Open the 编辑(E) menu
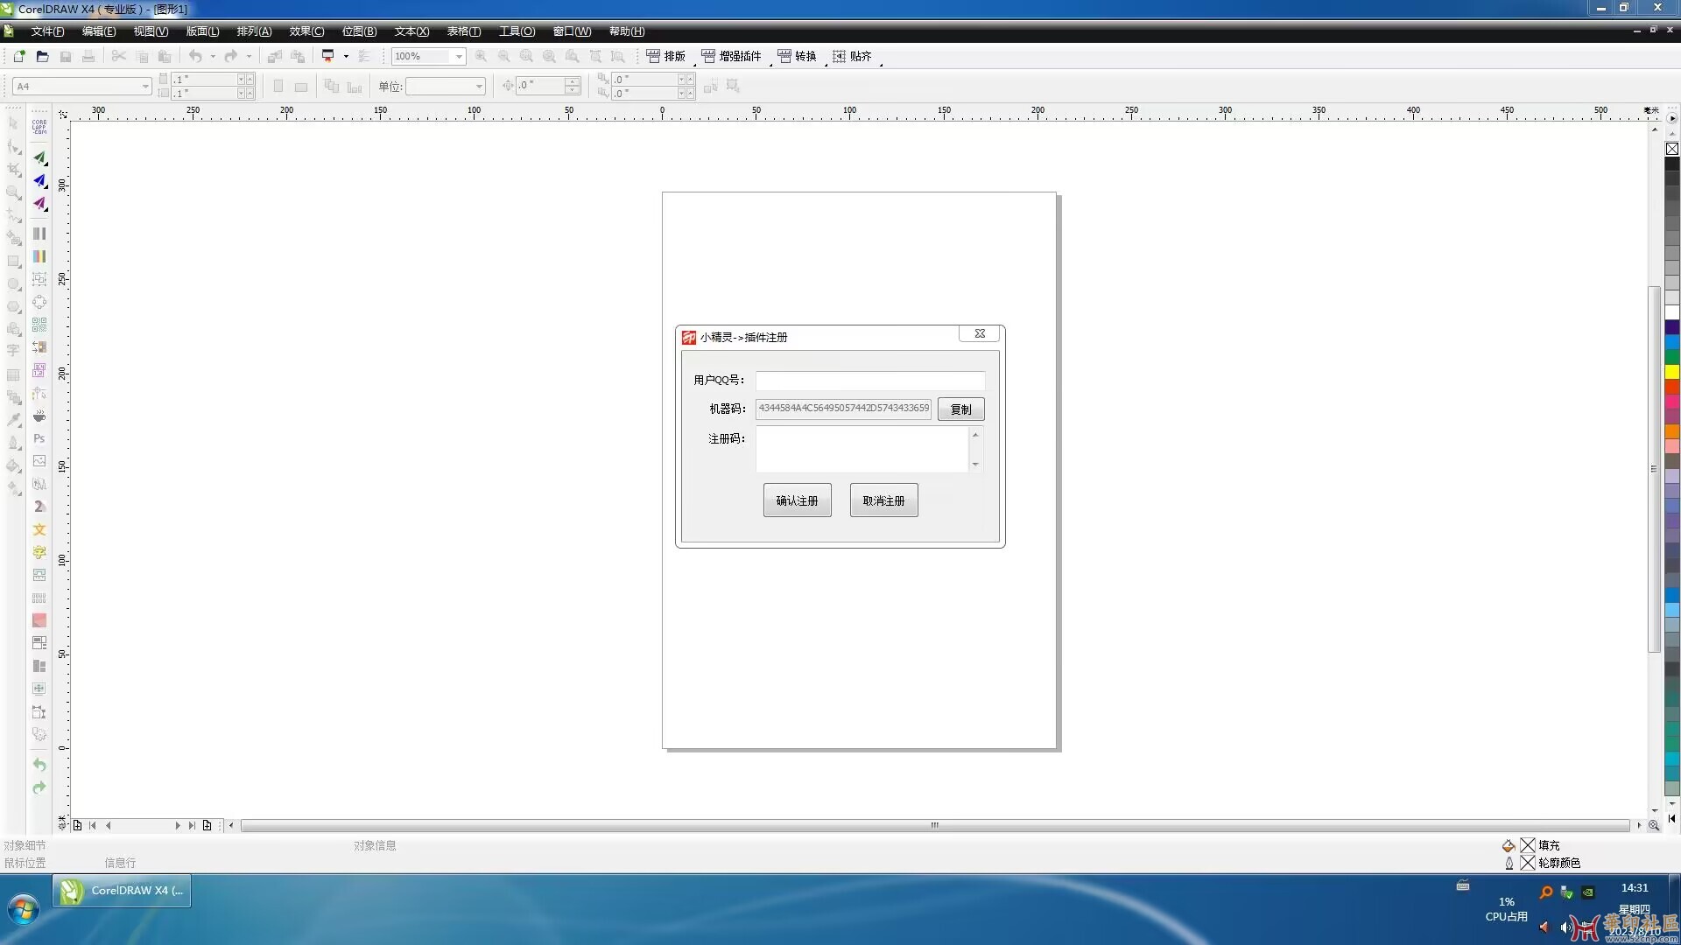Image resolution: width=1681 pixels, height=945 pixels. [99, 31]
